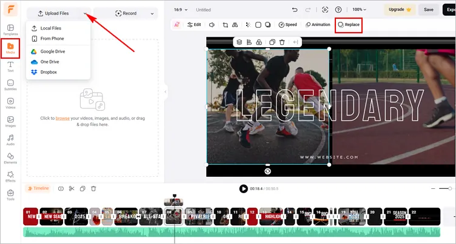
Task: Select timeline scene 03 showing 2025
Action: click(x=76, y=216)
